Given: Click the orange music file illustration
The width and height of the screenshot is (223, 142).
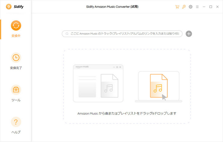Looking at the screenshot, I should pos(159,86).
